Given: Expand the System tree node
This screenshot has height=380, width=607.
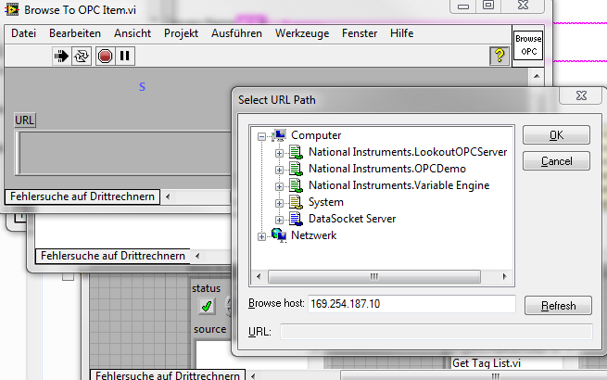Looking at the screenshot, I should pos(279,203).
